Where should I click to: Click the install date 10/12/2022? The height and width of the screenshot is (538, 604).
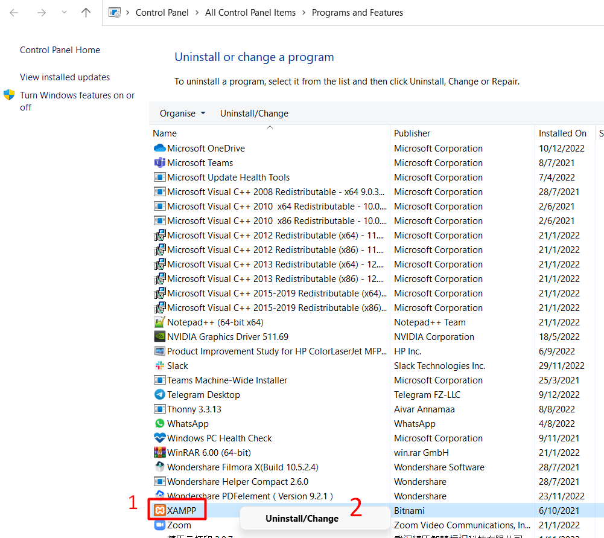tap(561, 149)
